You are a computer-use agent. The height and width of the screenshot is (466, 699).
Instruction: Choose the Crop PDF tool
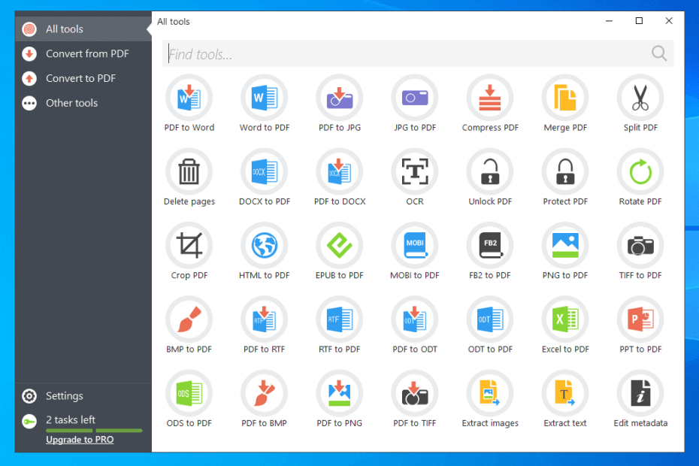189,246
